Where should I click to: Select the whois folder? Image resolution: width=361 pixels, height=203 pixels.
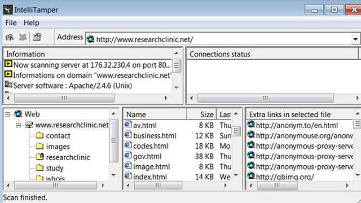pyautogui.click(x=55, y=178)
